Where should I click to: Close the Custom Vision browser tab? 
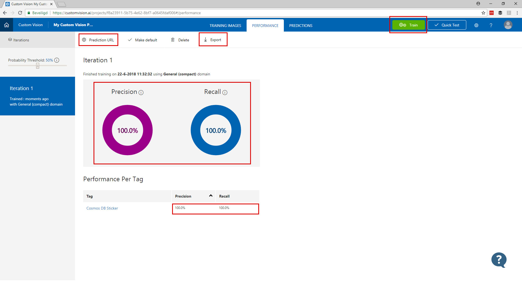(51, 4)
